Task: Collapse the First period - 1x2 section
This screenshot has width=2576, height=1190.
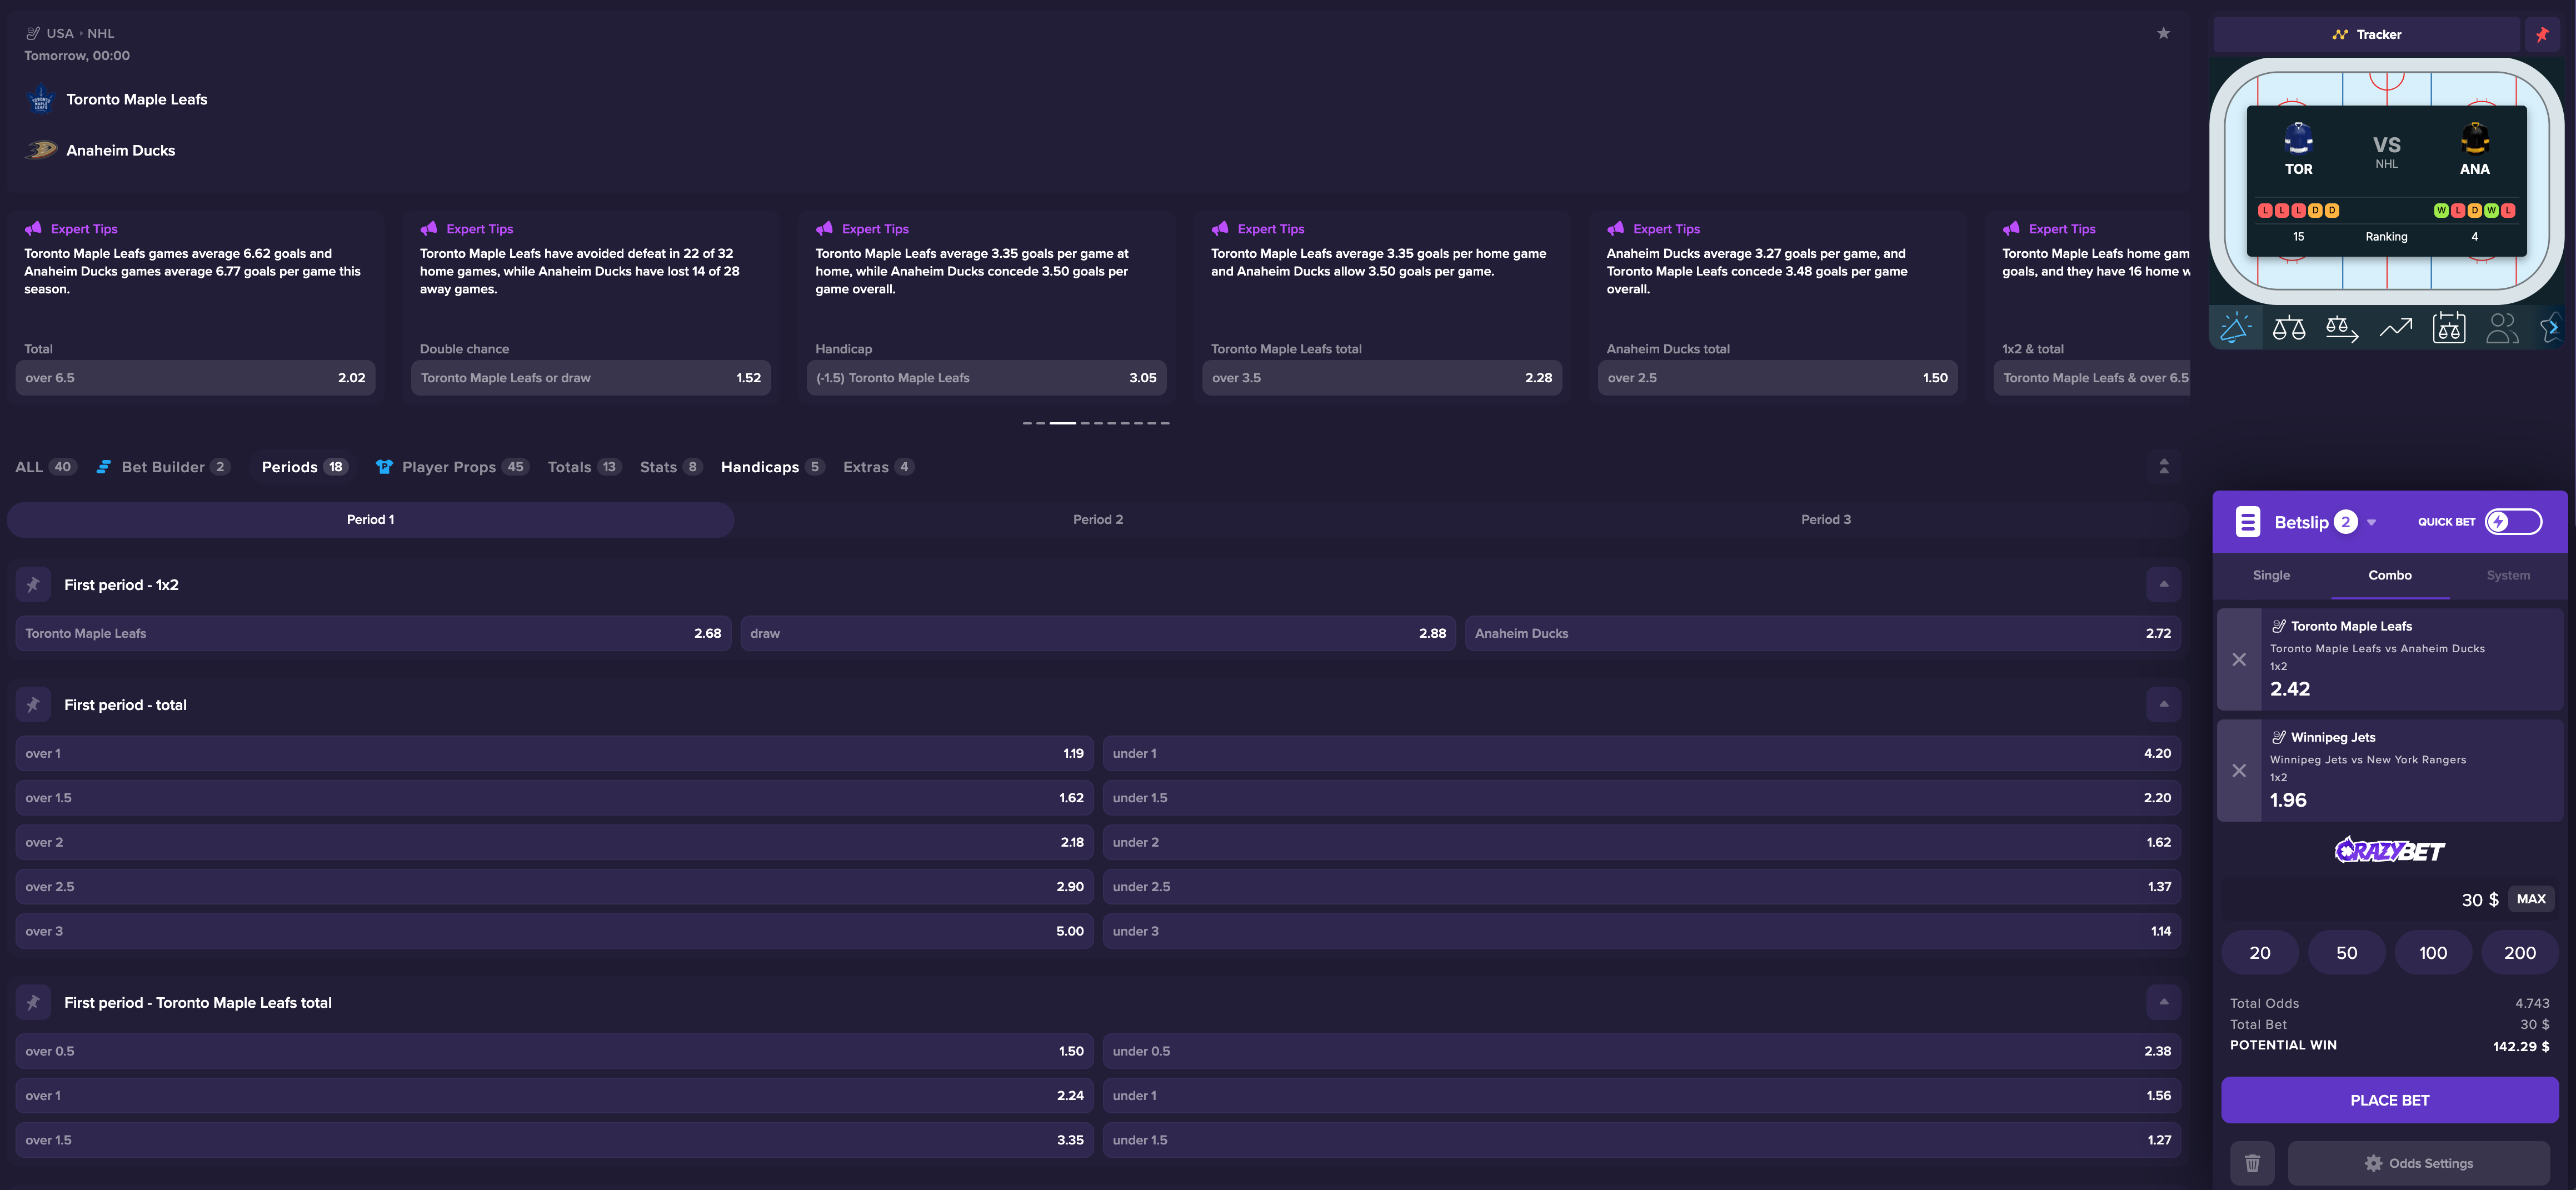Action: [2163, 585]
